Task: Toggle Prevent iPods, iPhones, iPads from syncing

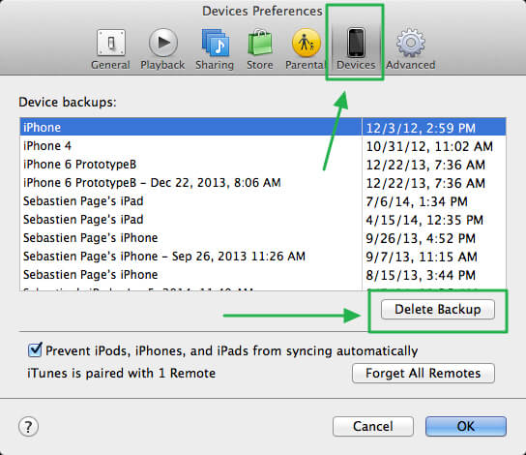Action: pos(35,350)
